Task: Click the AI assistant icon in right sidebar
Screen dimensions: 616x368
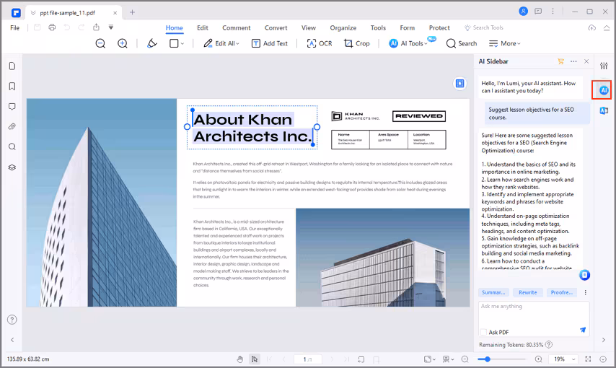Action: (x=604, y=90)
